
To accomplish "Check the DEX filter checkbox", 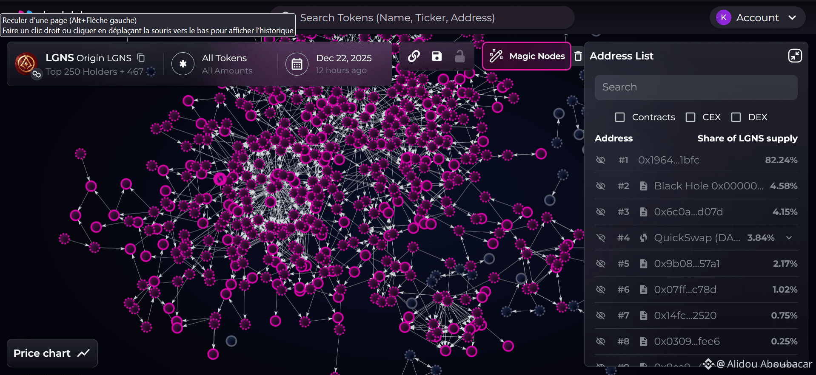I will point(736,117).
